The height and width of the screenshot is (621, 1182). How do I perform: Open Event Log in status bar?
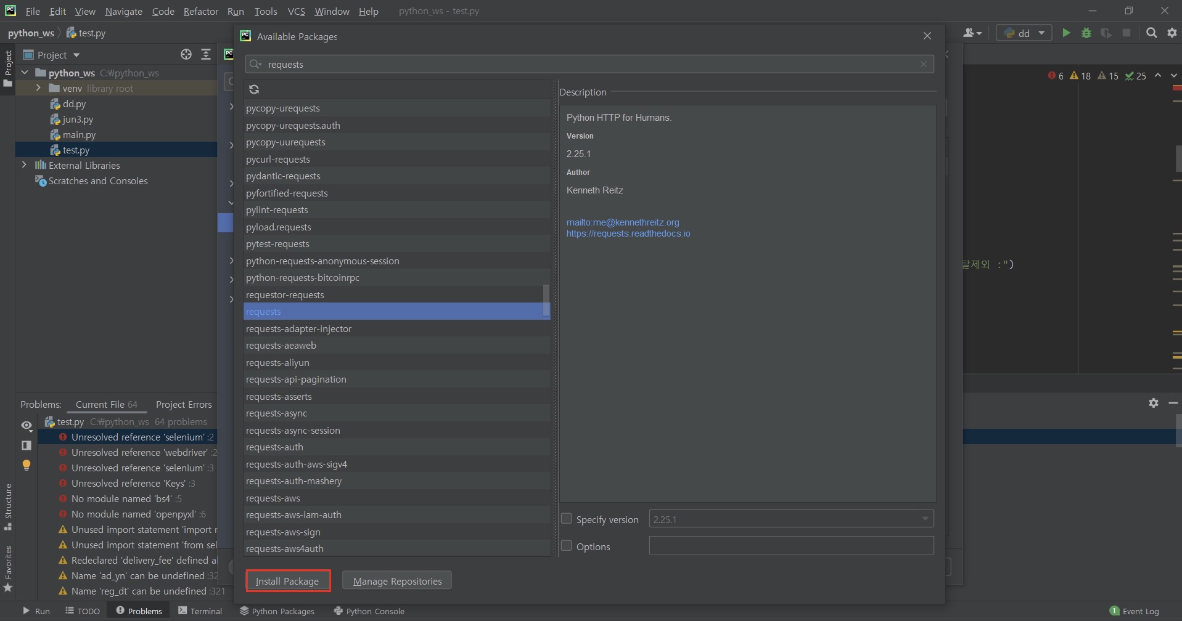1135,611
